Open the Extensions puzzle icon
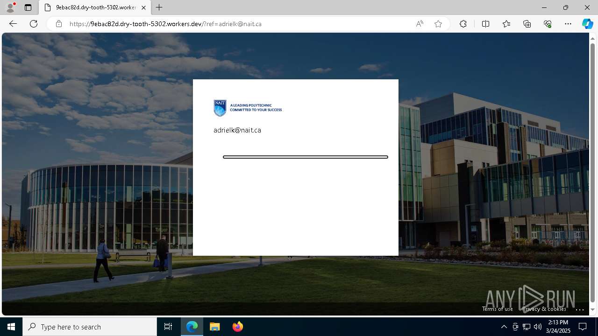The height and width of the screenshot is (336, 598). coord(463,24)
